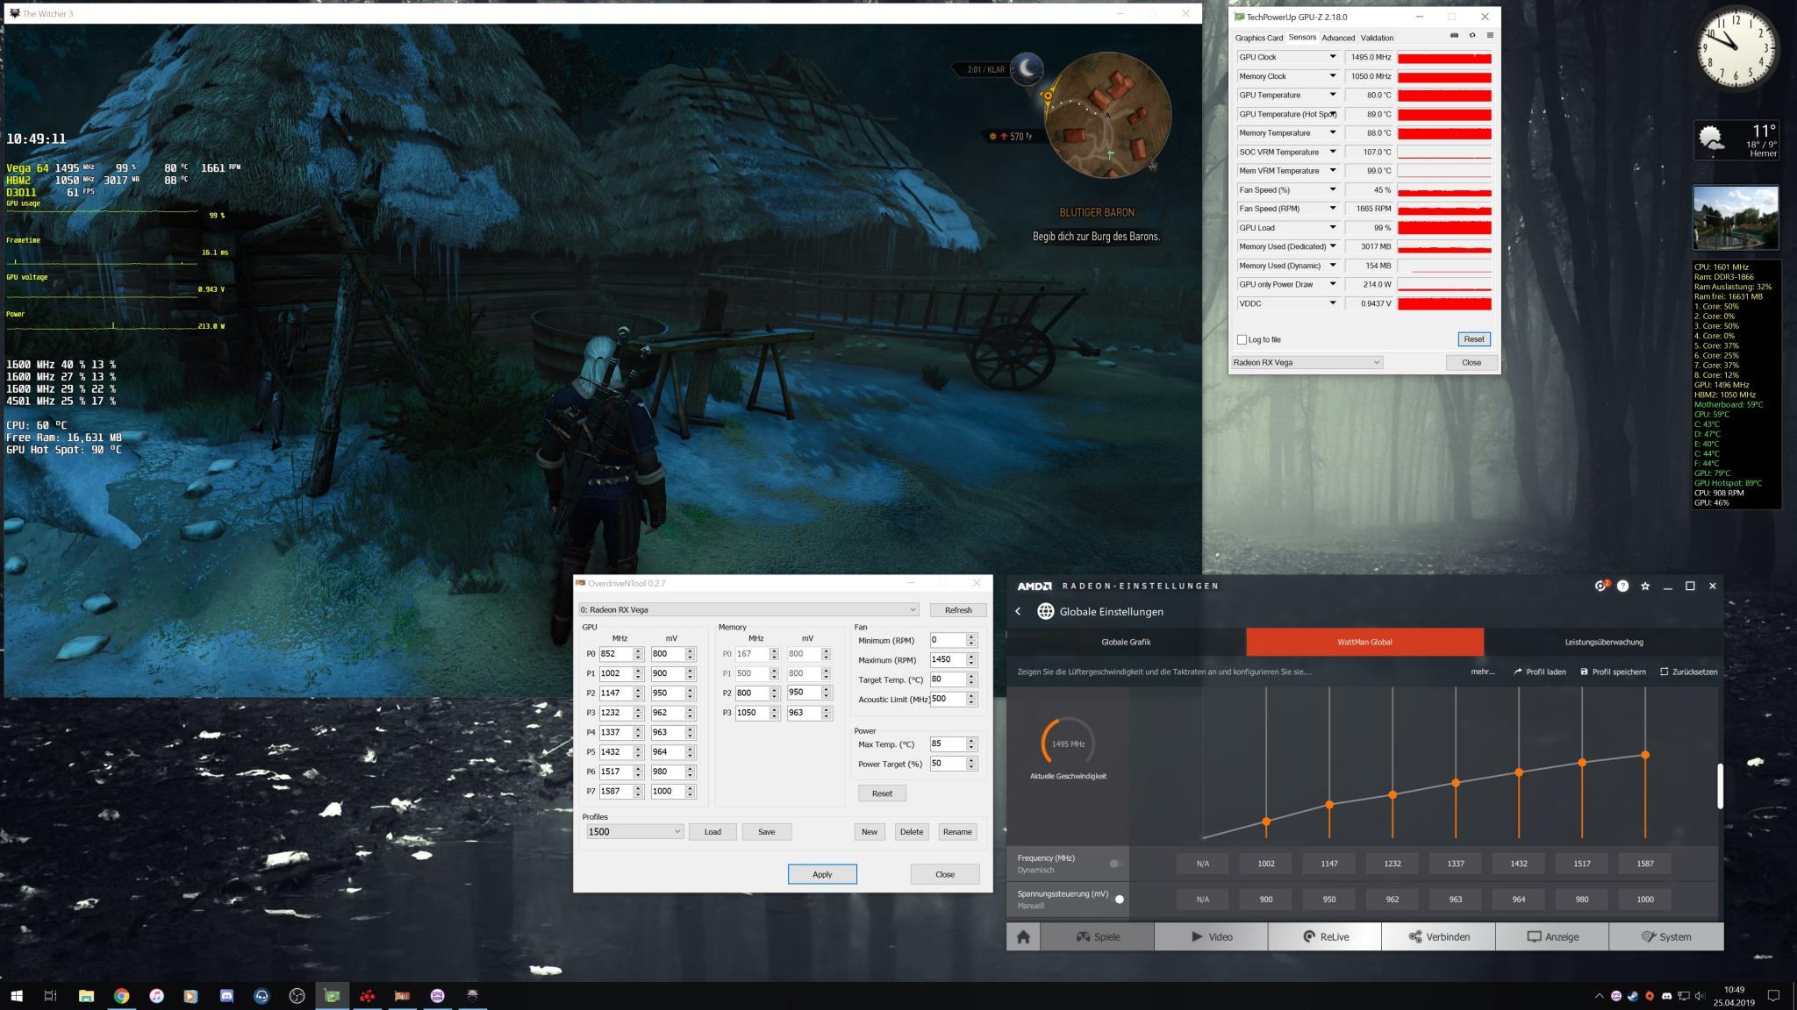1797x1010 pixels.
Task: Open Radeon RX Vega selector in GPU-Z
Action: (1307, 362)
